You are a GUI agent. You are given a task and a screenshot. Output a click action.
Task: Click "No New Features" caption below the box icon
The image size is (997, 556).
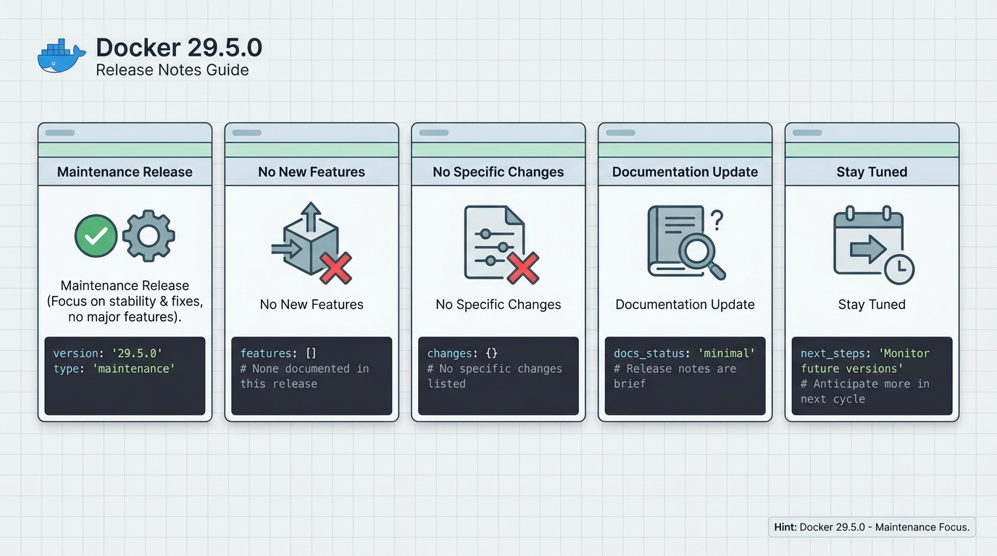[x=312, y=305]
